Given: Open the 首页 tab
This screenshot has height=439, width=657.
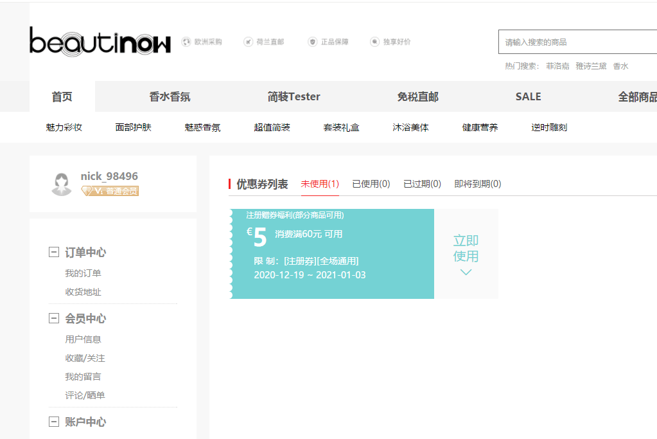Looking at the screenshot, I should pos(62,96).
